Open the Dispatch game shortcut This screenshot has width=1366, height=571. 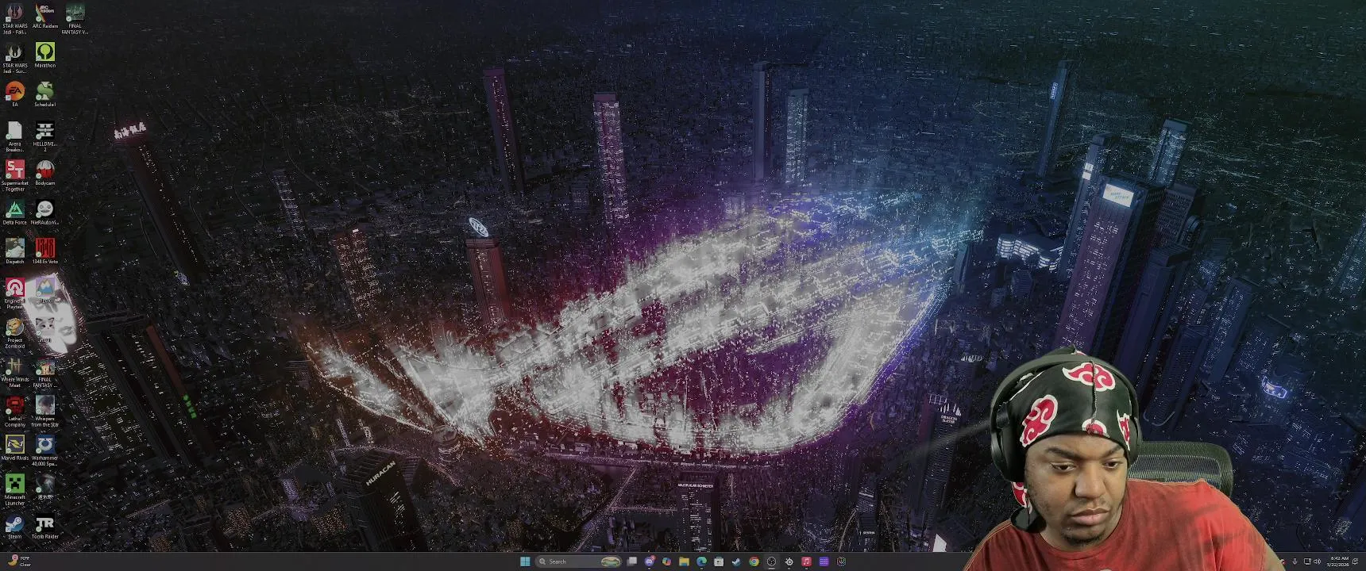pos(14,251)
